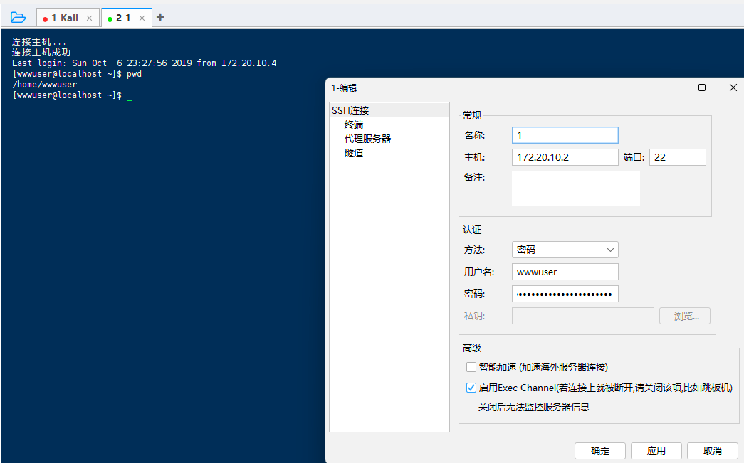Open 代理服务器 settings in the tree
Viewport: 744px width, 463px height.
[367, 139]
